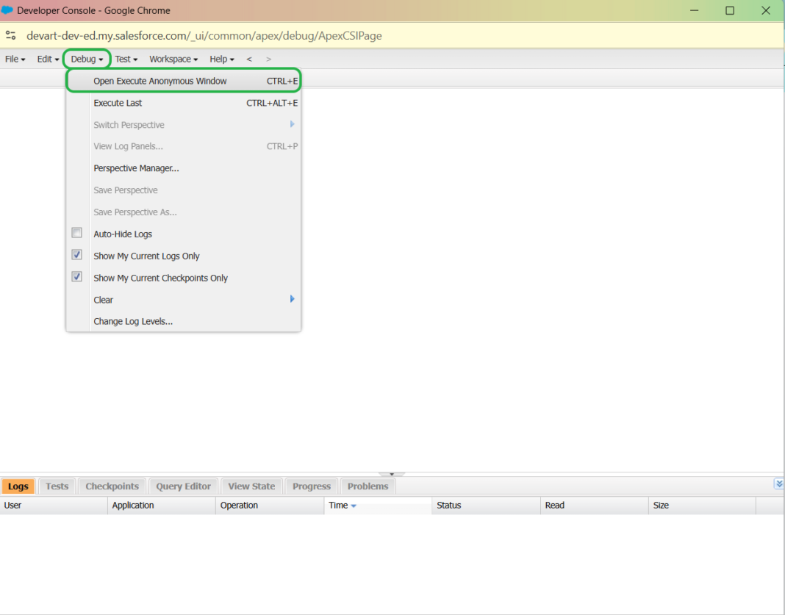Open the Test menu
Image resolution: width=785 pixels, height=615 pixels.
123,59
